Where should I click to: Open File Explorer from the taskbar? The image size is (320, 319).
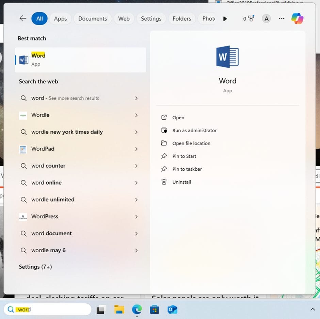pos(119,309)
